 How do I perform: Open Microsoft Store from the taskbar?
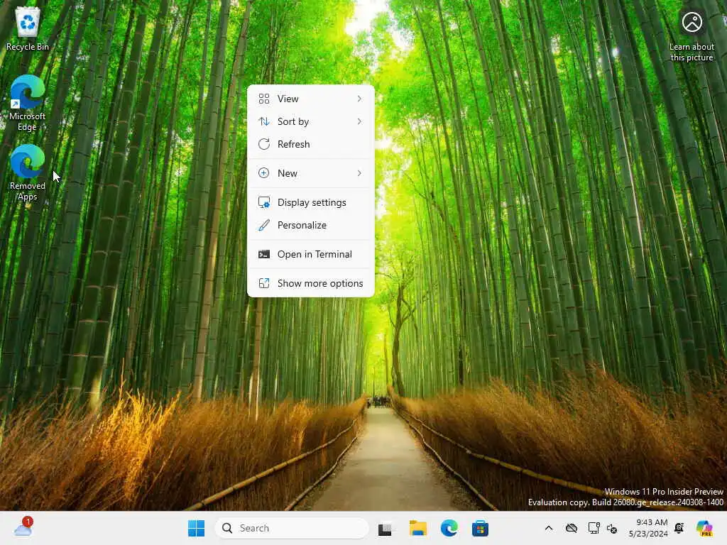pyautogui.click(x=480, y=528)
